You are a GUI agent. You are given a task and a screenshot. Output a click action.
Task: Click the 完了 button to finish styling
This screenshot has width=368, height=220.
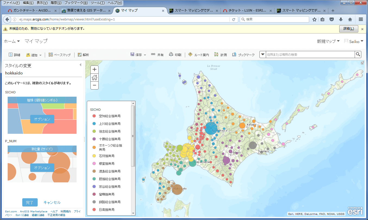tap(30, 202)
